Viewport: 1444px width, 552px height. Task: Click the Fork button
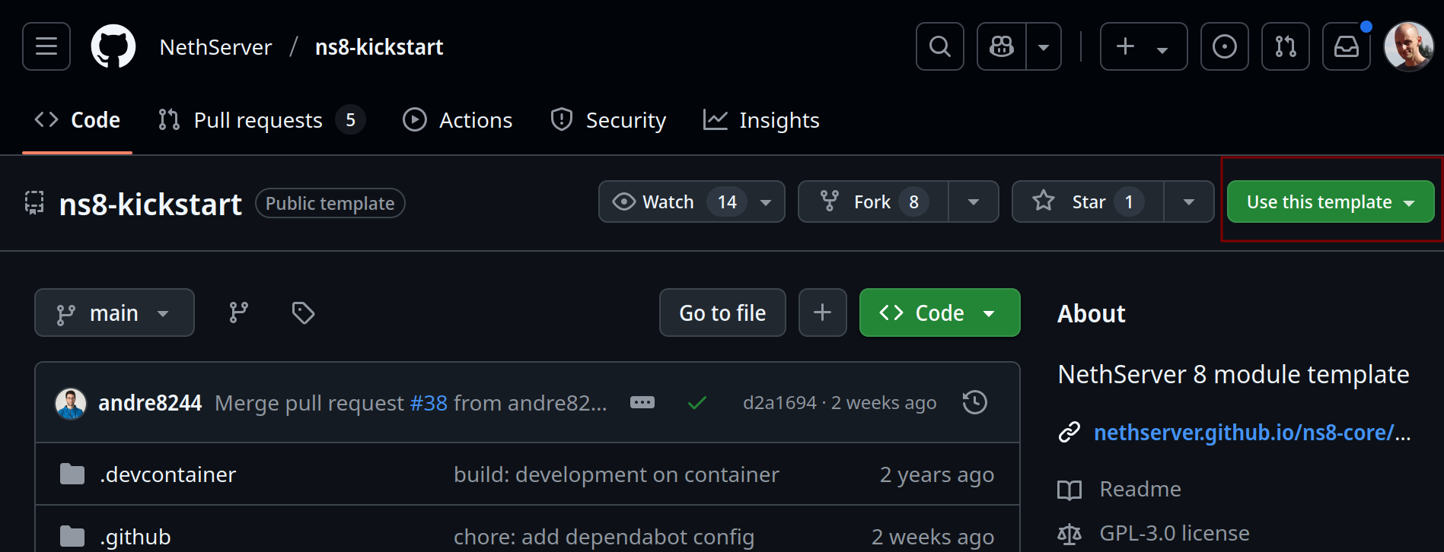click(872, 201)
